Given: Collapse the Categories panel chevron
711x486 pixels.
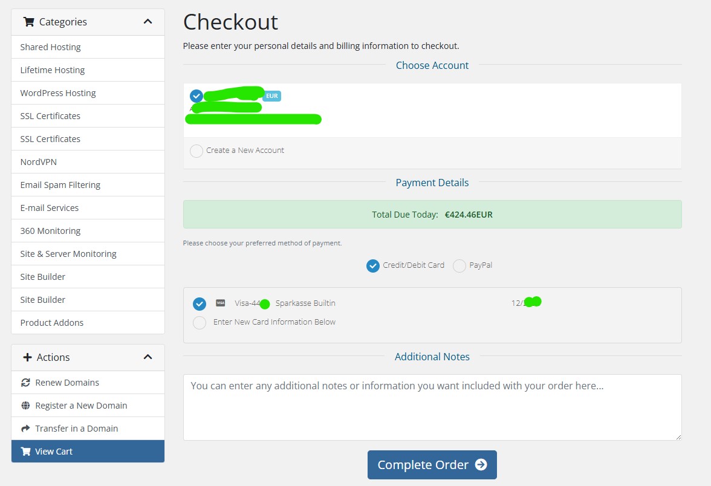Looking at the screenshot, I should [x=148, y=22].
